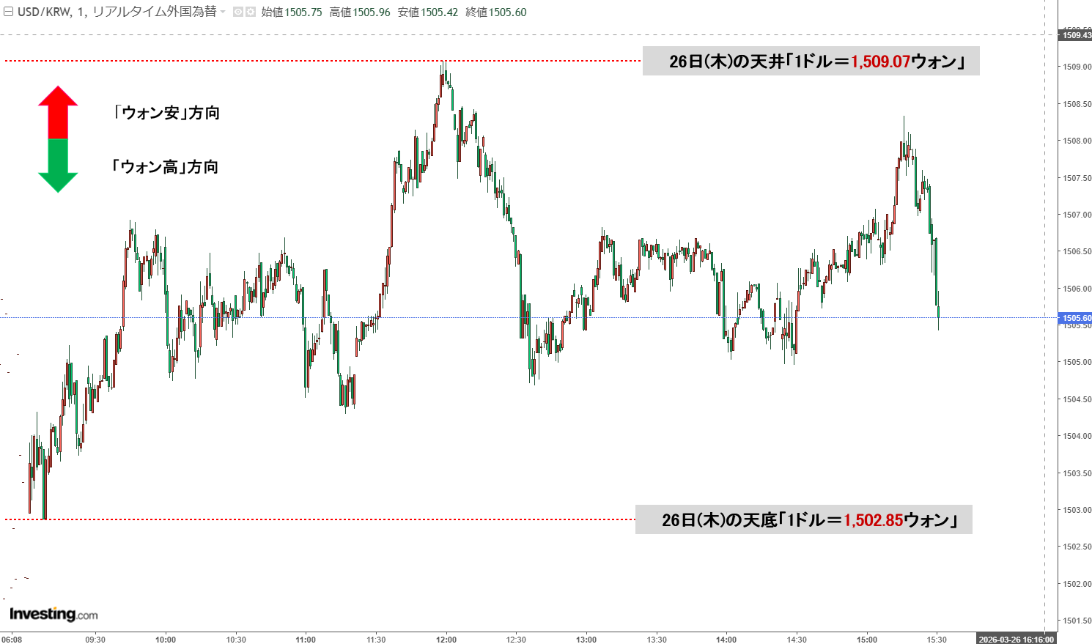Screen dimensions: 1092x644
Task: Select the 26日(木)の天底 annotation box
Action: pos(803,520)
